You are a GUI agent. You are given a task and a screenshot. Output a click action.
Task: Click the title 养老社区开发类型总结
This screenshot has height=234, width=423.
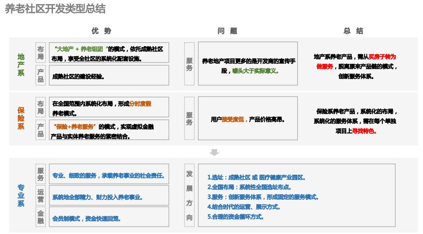point(55,9)
